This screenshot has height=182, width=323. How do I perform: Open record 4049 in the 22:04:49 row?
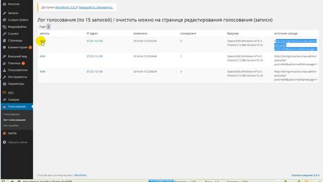(x=42, y=56)
